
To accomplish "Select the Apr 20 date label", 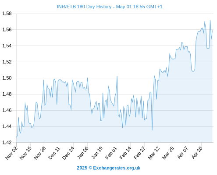I will click(196, 153).
